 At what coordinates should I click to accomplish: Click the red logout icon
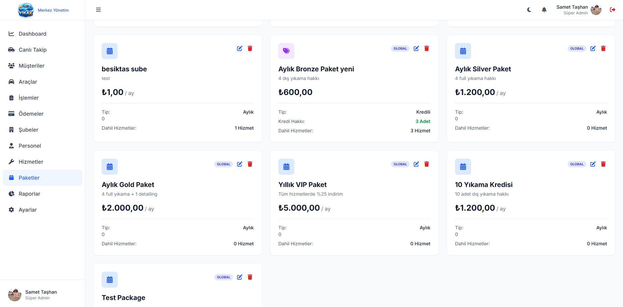612,10
